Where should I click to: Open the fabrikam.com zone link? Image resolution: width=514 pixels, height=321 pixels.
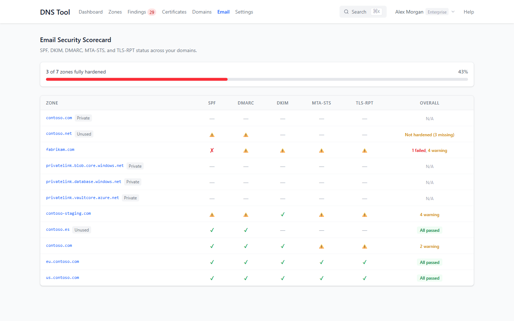[x=60, y=150]
